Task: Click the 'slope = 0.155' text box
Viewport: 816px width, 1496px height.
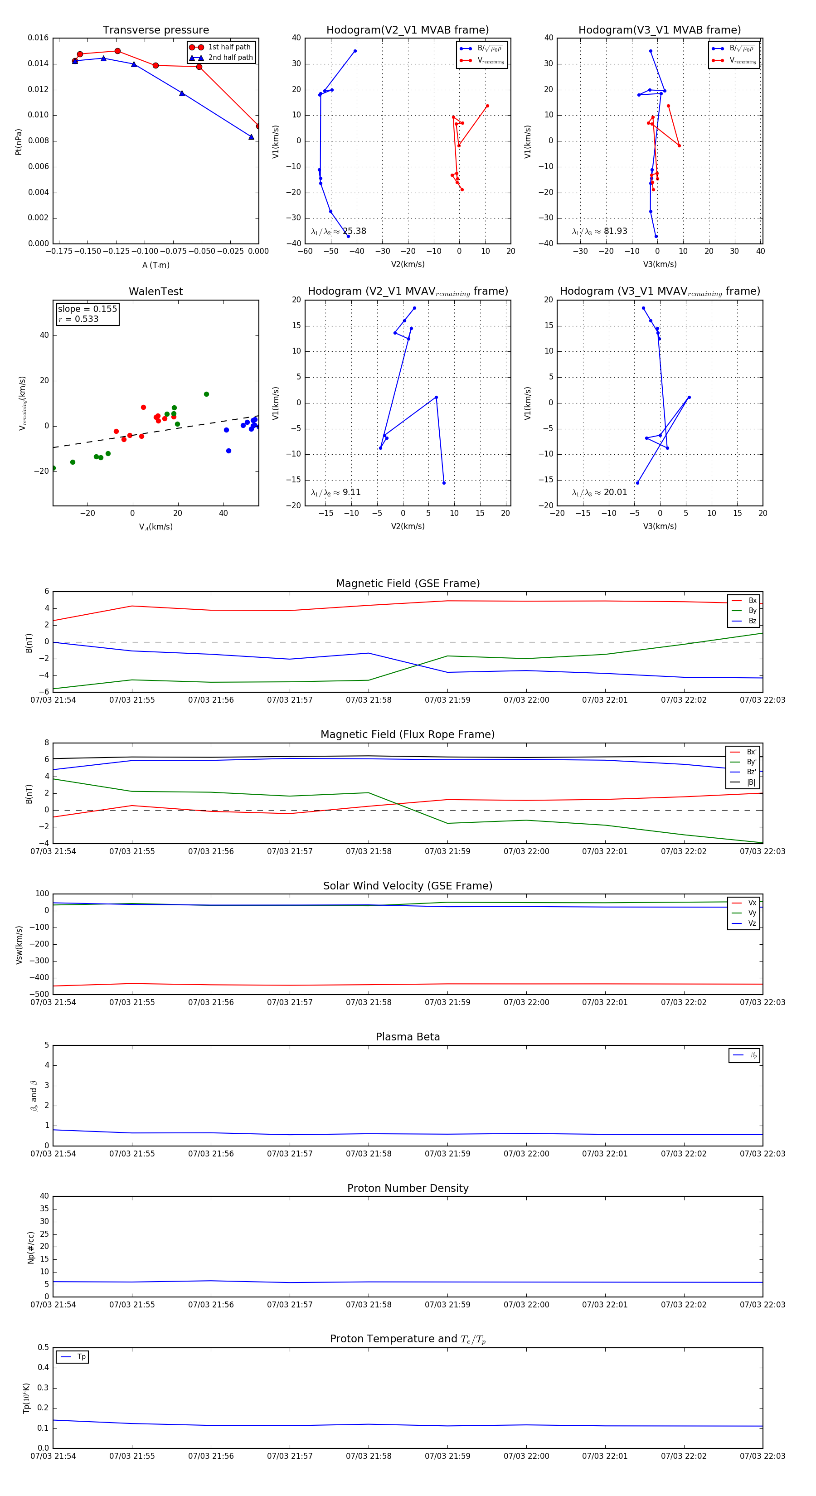Action: [x=87, y=314]
